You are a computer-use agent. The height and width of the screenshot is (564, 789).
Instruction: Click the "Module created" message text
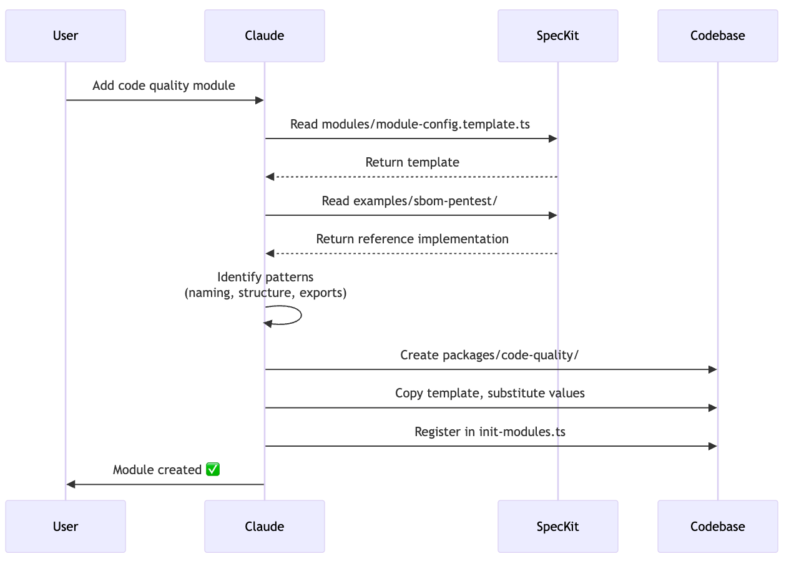click(157, 470)
